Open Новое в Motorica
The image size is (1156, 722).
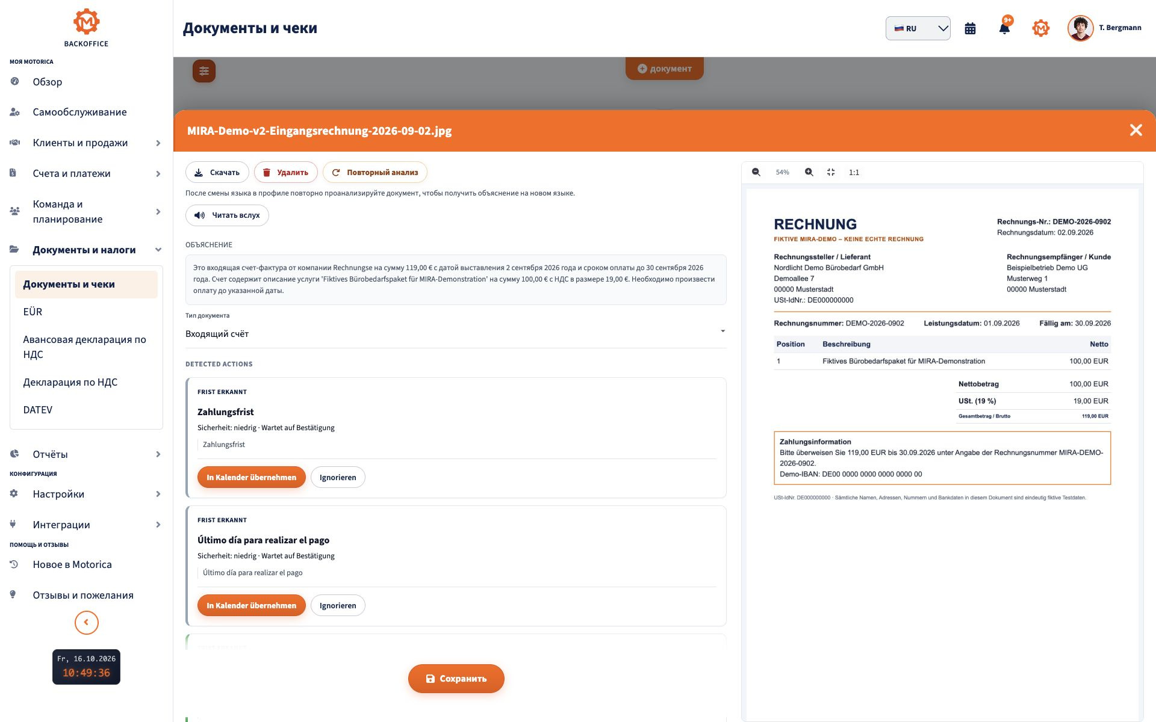point(86,564)
